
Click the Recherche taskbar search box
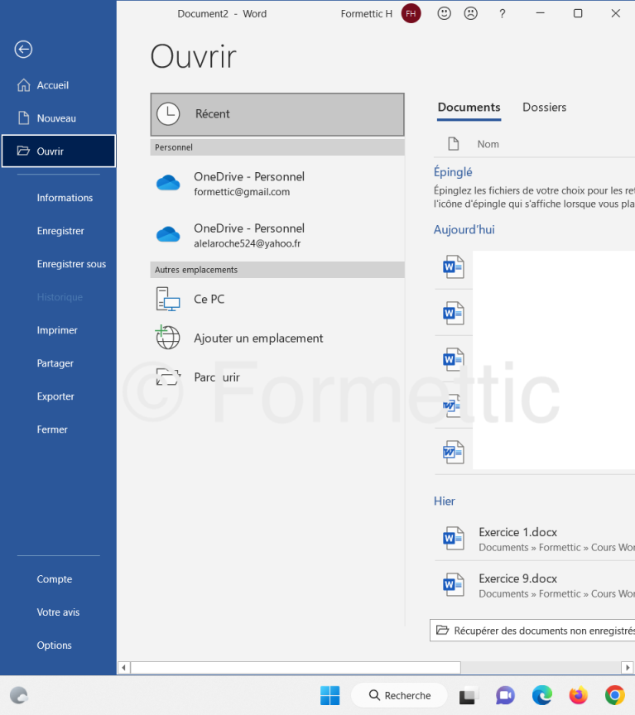coord(399,695)
